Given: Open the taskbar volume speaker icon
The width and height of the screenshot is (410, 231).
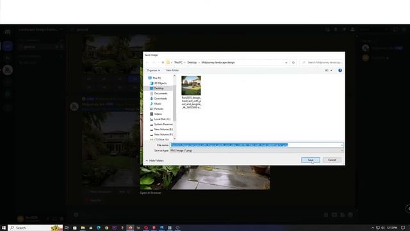Looking at the screenshot, I should tap(383, 228).
